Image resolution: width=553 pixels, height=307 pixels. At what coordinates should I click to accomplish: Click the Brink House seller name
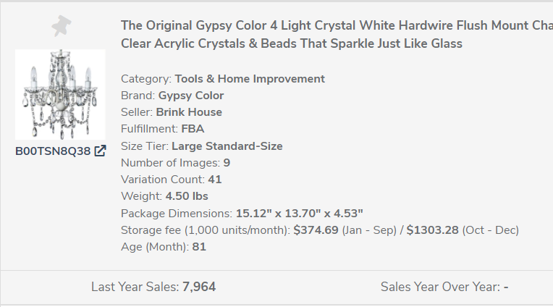pos(190,112)
